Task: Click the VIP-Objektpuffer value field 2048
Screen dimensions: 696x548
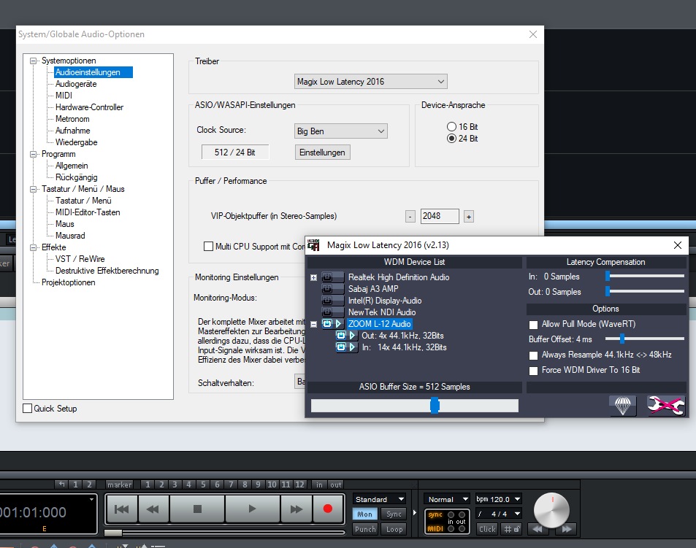Action: [x=440, y=216]
